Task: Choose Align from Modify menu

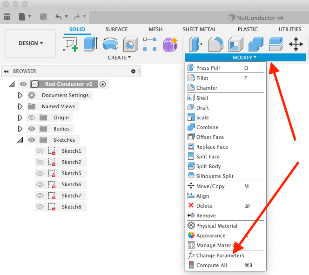Action: pyautogui.click(x=226, y=196)
